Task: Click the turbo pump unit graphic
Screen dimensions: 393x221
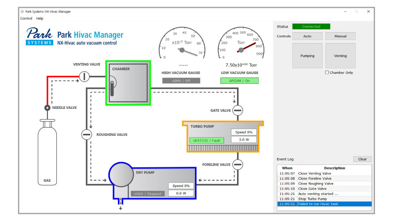Action: (223, 137)
